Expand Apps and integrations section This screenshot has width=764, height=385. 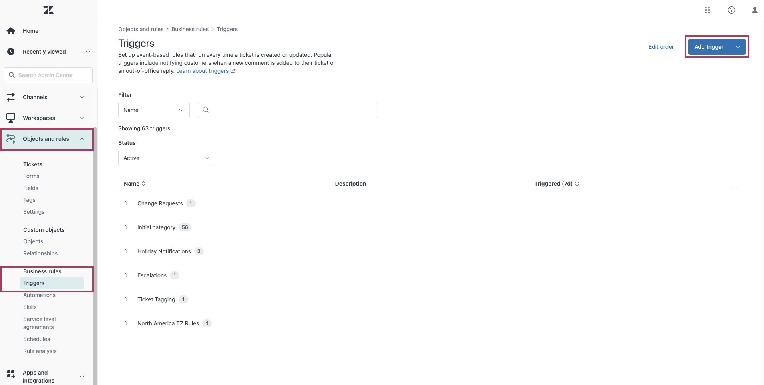(82, 377)
